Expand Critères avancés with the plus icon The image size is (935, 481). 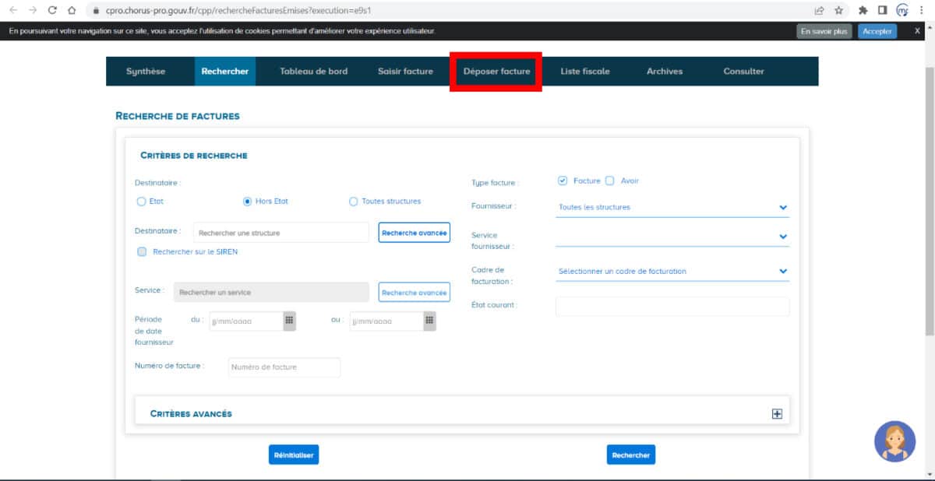tap(776, 413)
